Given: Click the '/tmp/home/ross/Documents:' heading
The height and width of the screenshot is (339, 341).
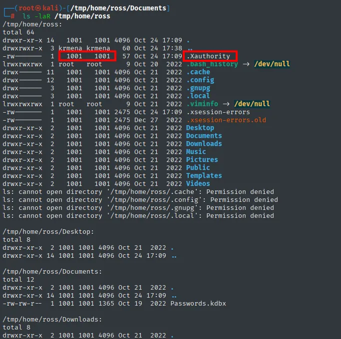Looking at the screenshot, I should (x=52, y=272).
